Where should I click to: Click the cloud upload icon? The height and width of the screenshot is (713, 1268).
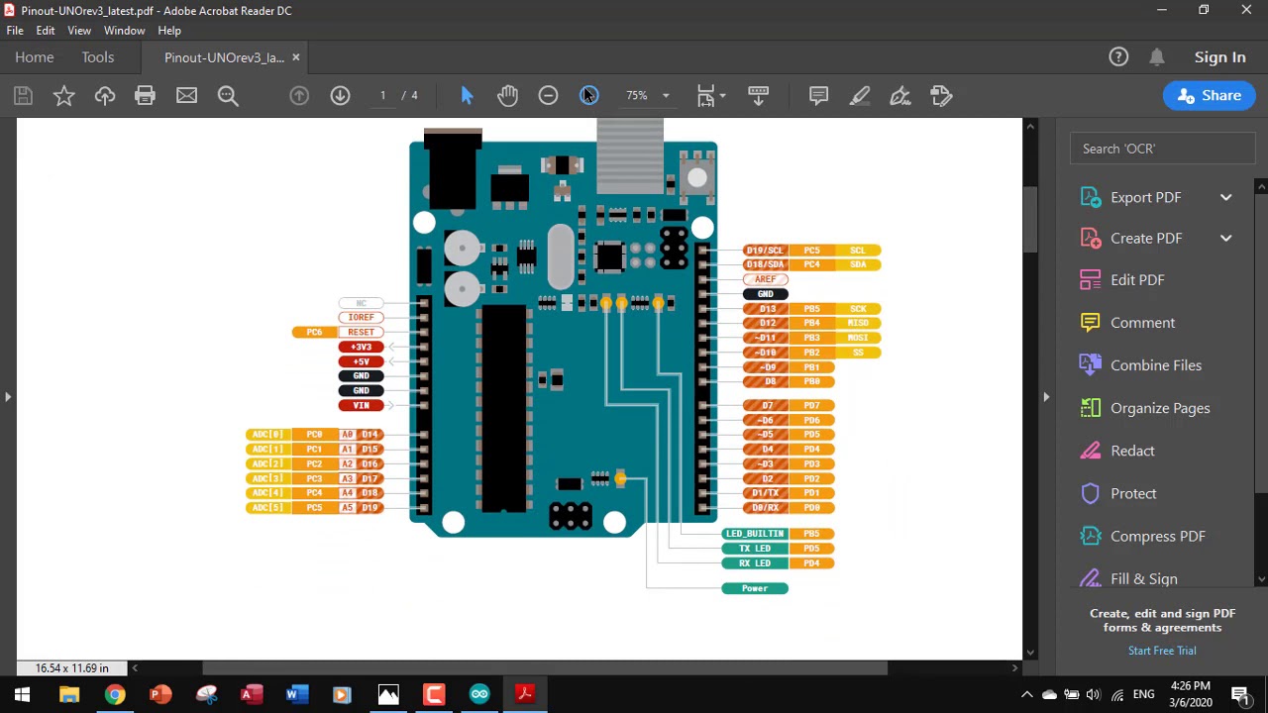point(105,96)
